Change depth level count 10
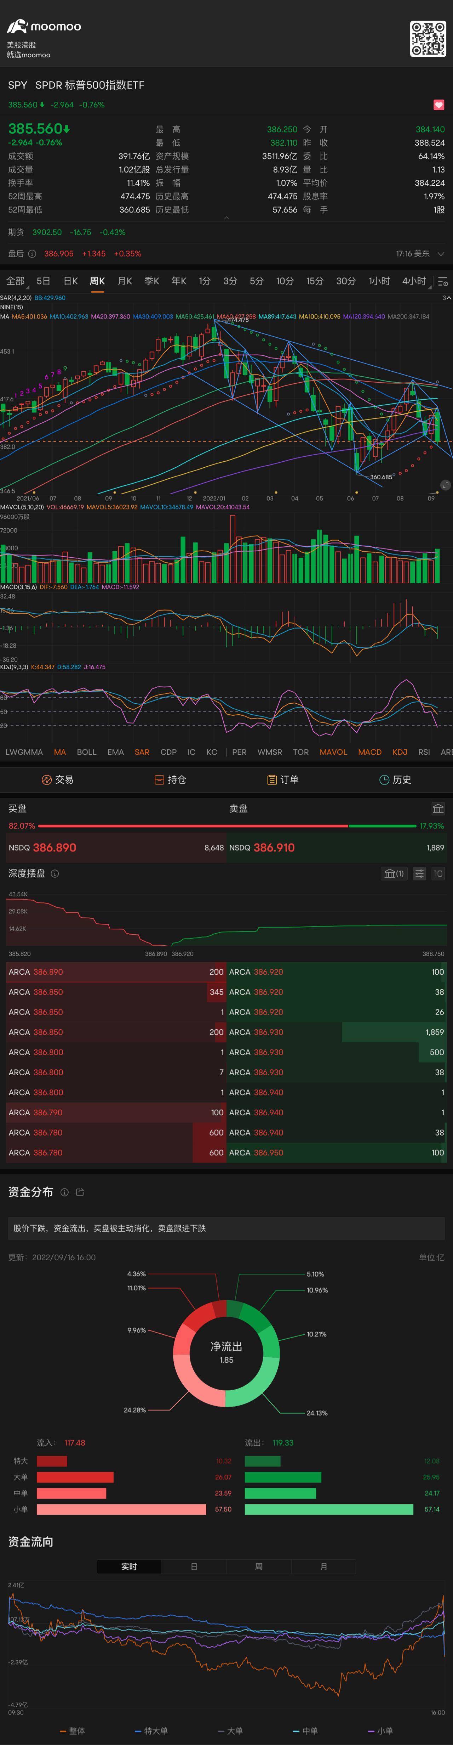453x1745 pixels. tap(438, 874)
